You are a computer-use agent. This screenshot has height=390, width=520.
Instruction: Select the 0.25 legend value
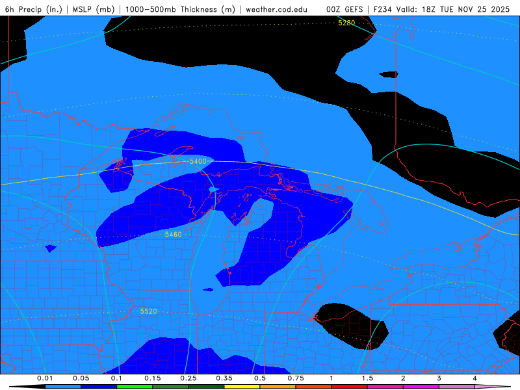[x=188, y=378]
